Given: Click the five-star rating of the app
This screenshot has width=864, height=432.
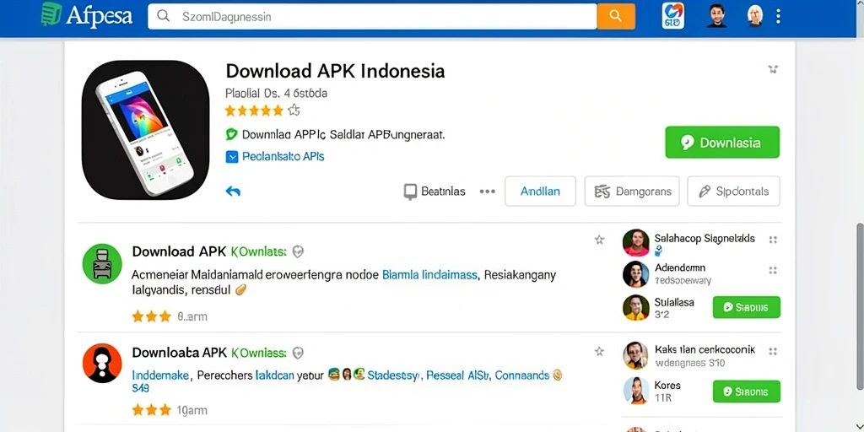Looking at the screenshot, I should click(254, 111).
